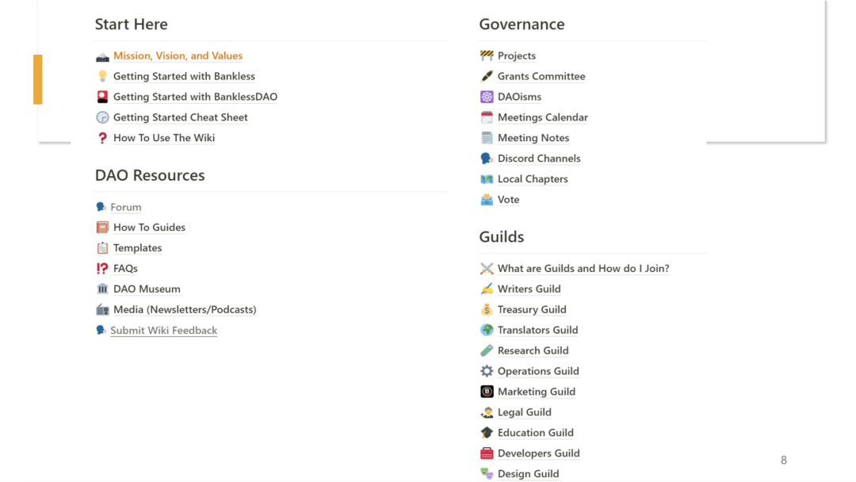Click the calendar icon beside Meetings Calendar
856x482 pixels.
click(x=487, y=117)
